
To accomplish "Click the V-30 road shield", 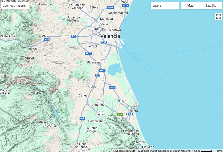I will pos(104,42).
